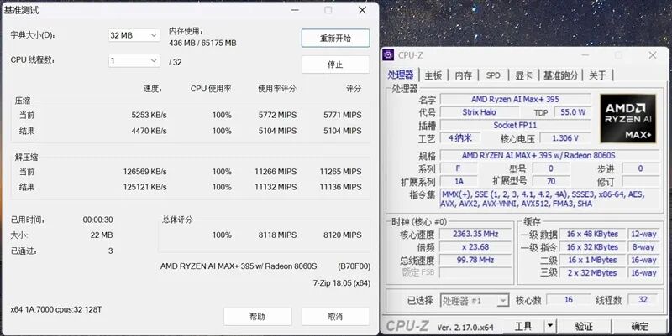Close the 7-Zip benchmark window

point(362,10)
